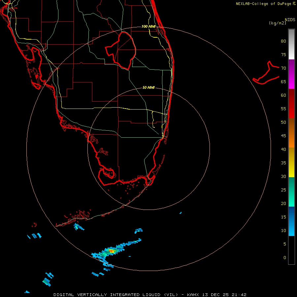Click the 75 value on color scale
297x297 pixels.
(283, 55)
